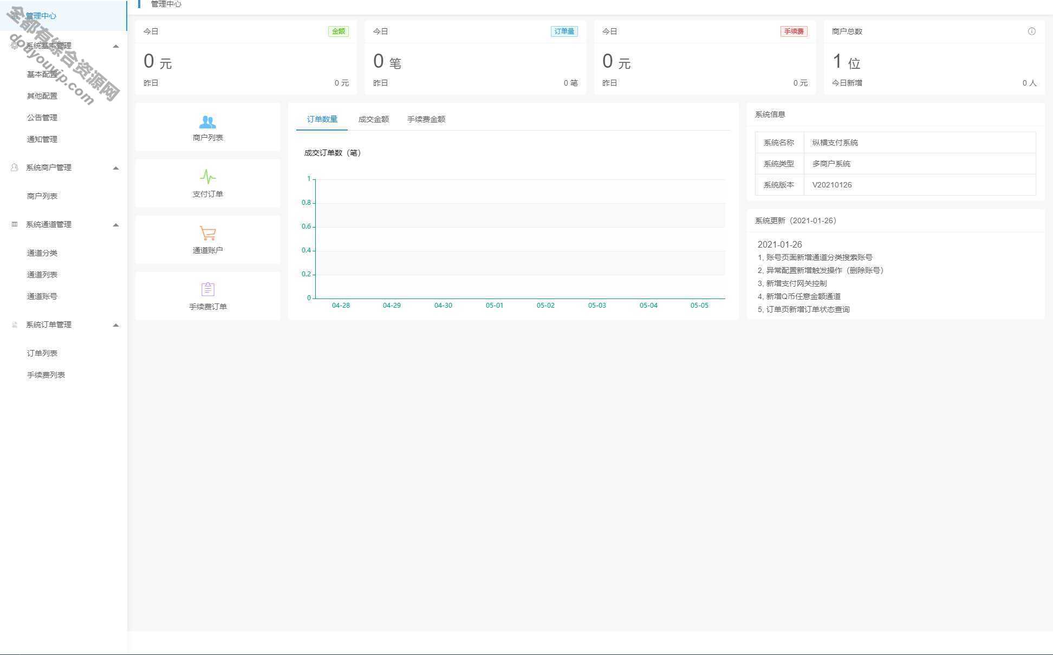1053x655 pixels.
Task: Collapse the 系统基本管理 menu arrow
Action: 115,46
